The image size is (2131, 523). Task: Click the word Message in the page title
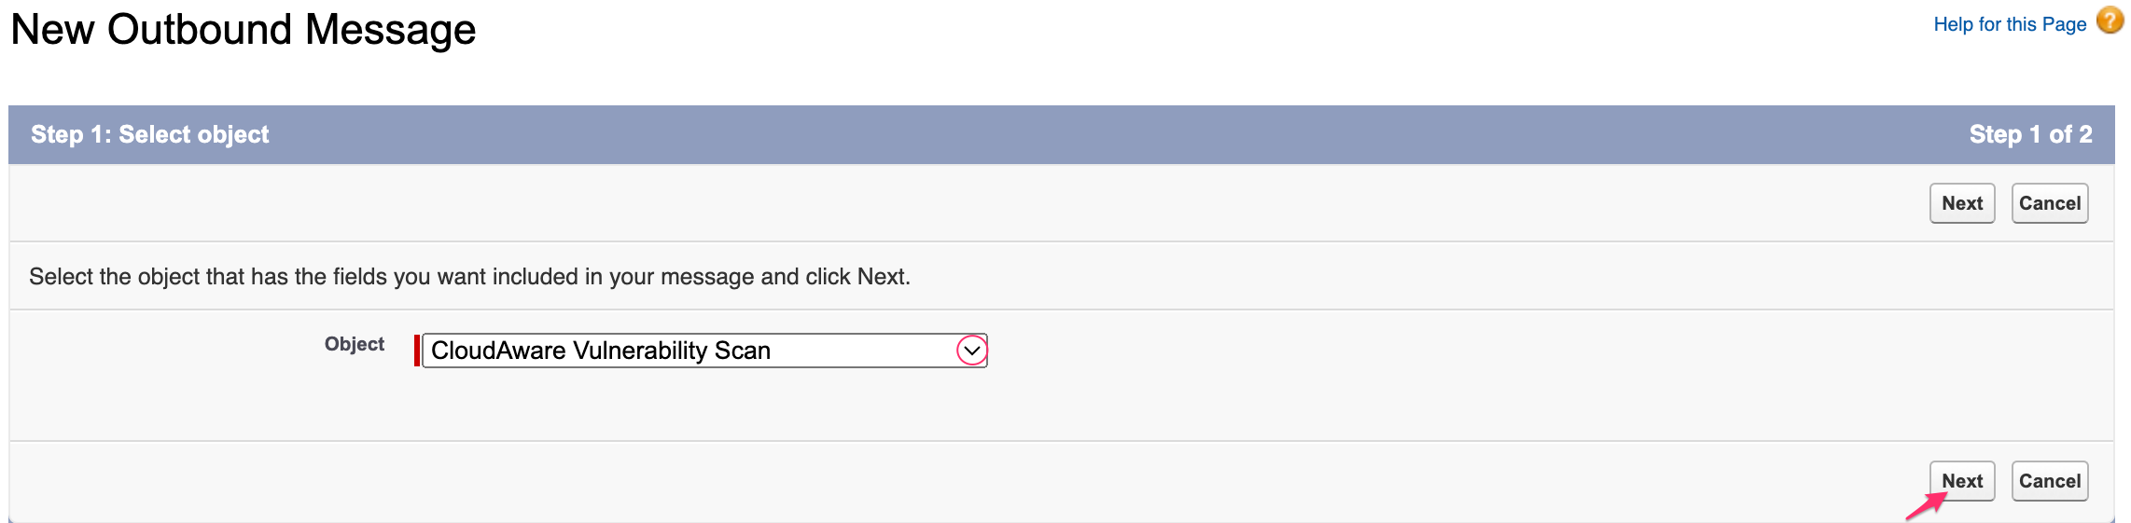(x=390, y=30)
